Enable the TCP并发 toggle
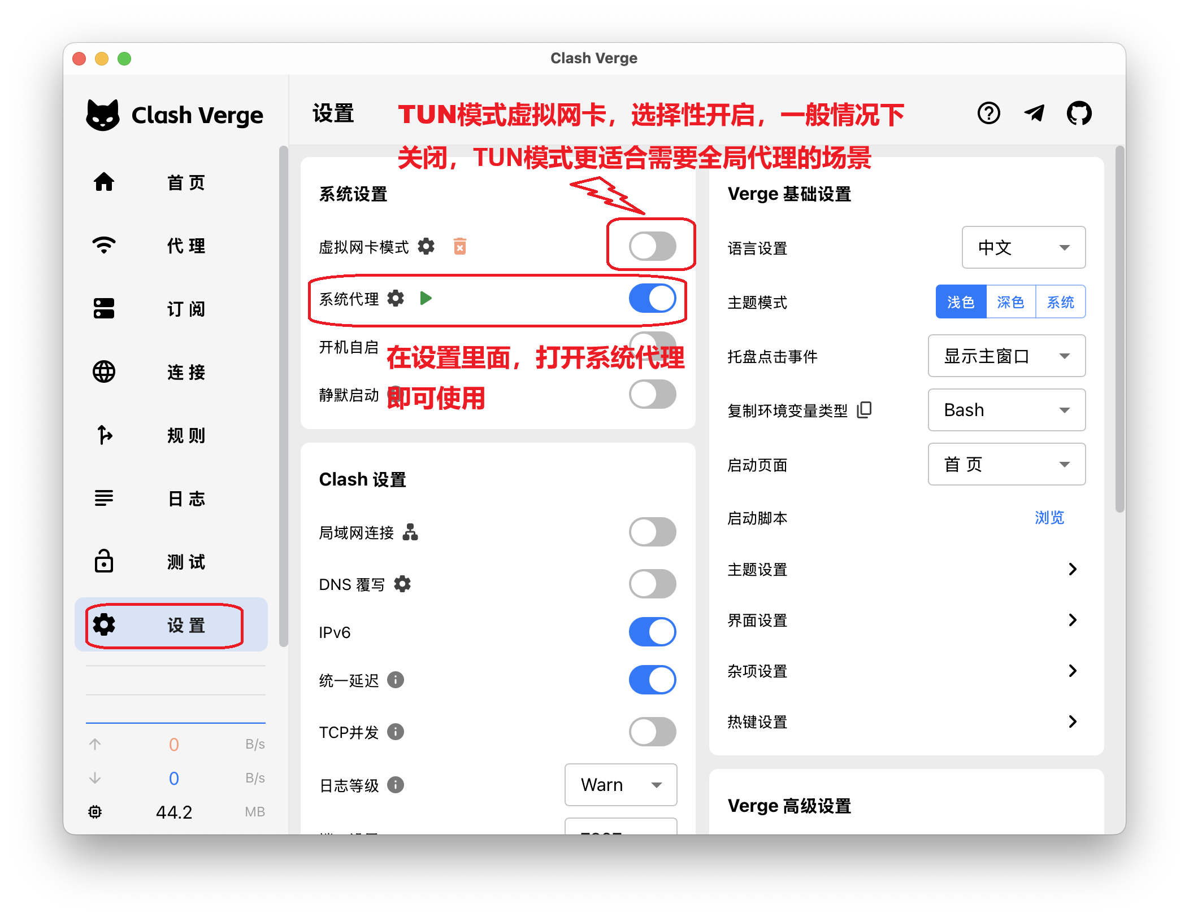This screenshot has width=1189, height=918. [x=652, y=732]
